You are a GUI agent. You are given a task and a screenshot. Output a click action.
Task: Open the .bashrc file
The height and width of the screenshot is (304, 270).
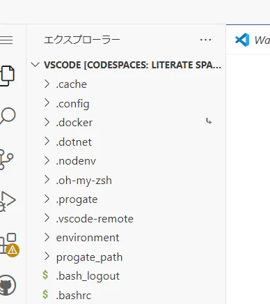tap(74, 296)
